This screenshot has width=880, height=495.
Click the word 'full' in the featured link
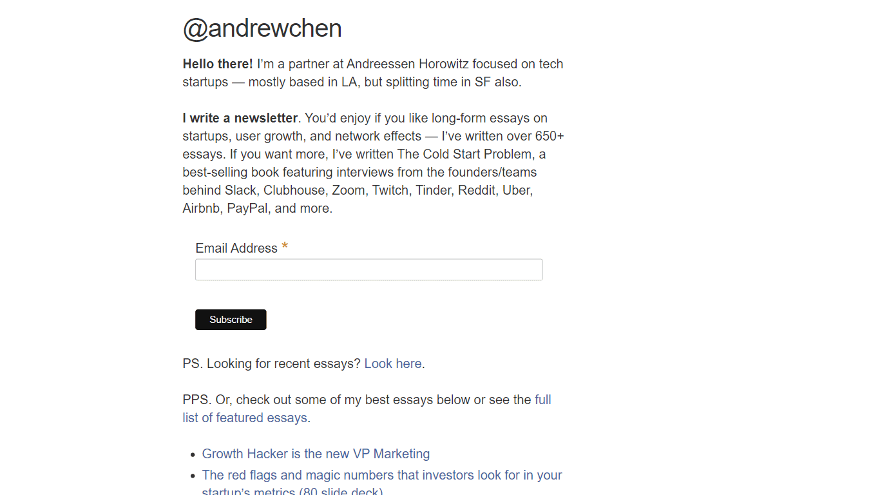[543, 400]
